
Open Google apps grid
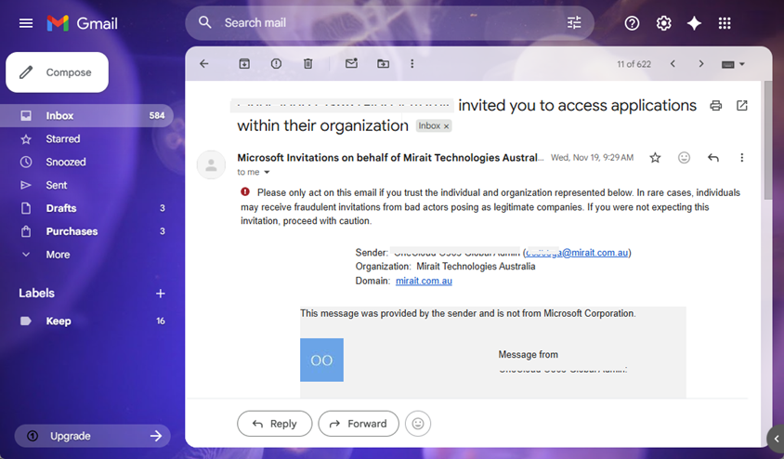click(725, 23)
